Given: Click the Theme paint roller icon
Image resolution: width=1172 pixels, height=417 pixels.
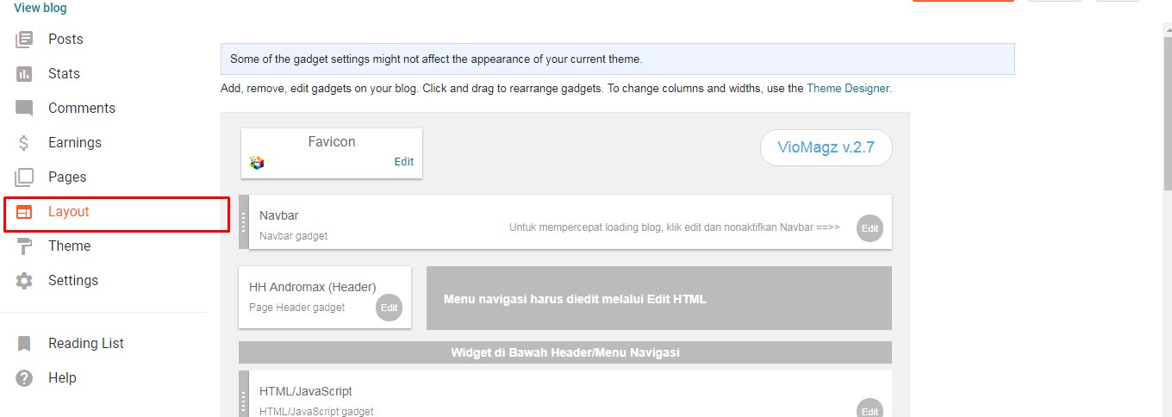Looking at the screenshot, I should 24,246.
